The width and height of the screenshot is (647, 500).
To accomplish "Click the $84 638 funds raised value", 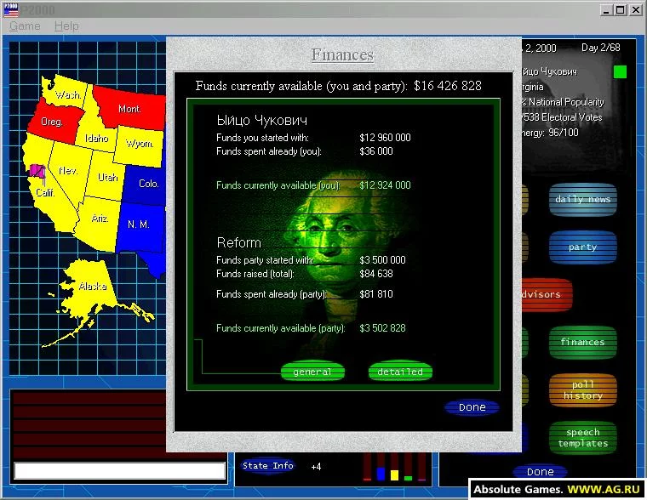I will (x=376, y=274).
